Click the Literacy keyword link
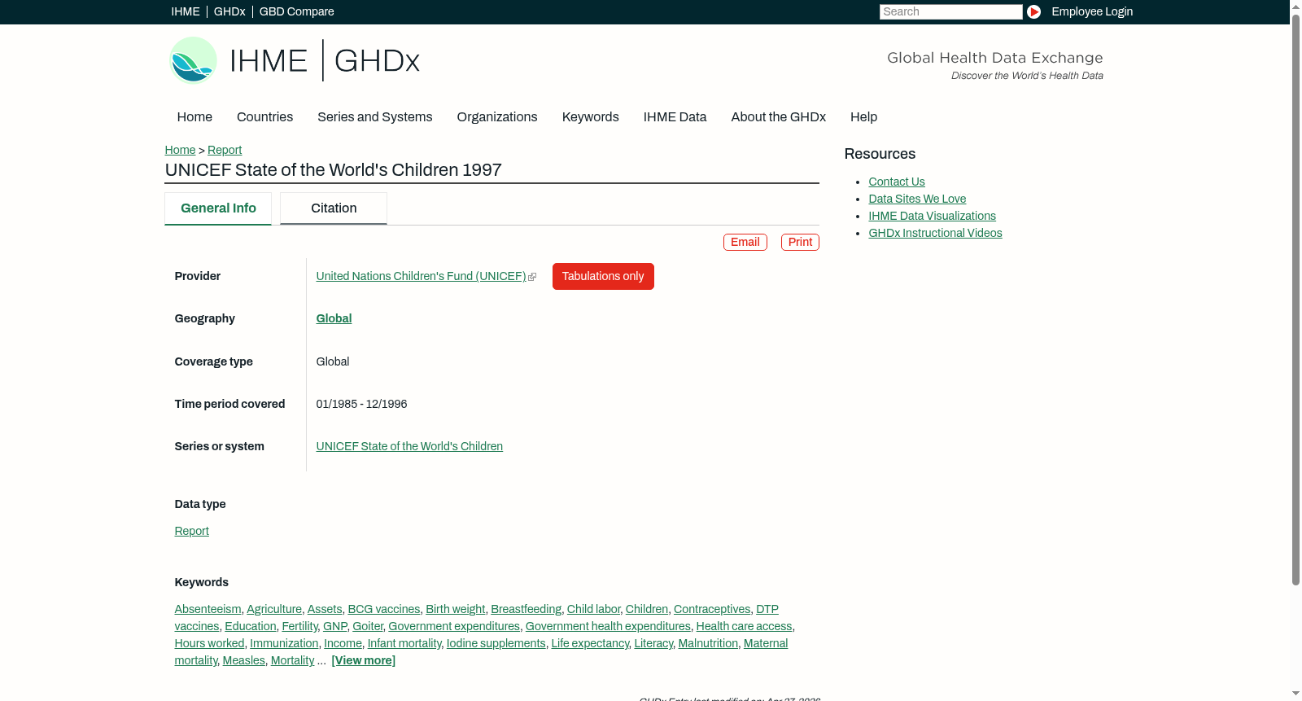This screenshot has width=1302, height=701. (653, 643)
